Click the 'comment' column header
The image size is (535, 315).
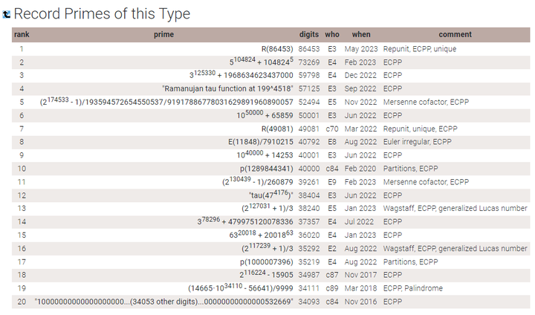tap(455, 35)
